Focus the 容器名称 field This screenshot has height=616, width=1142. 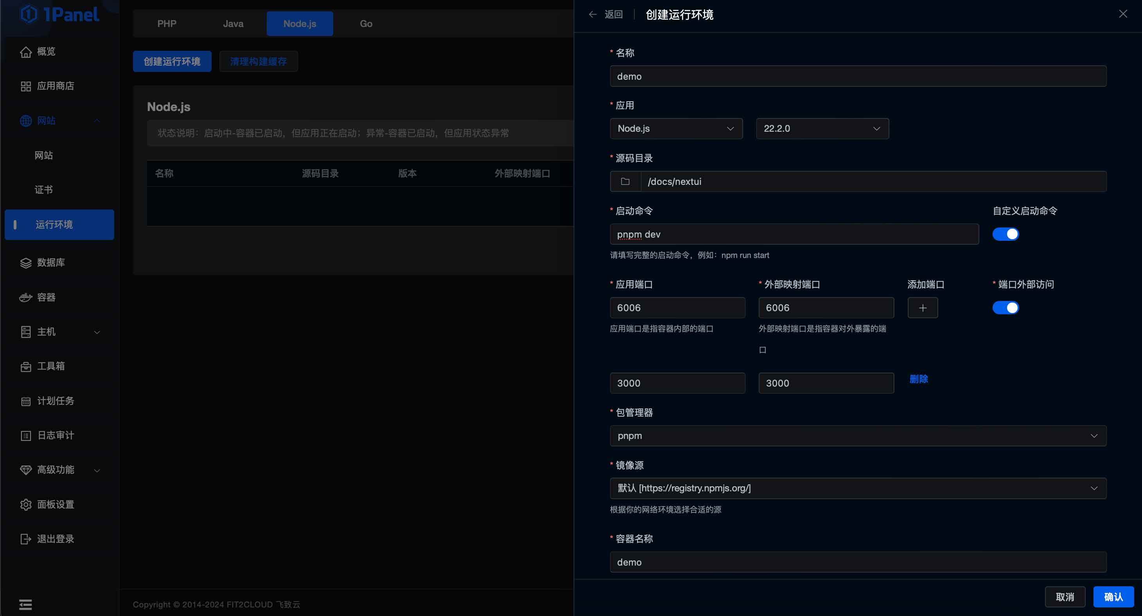tap(858, 562)
